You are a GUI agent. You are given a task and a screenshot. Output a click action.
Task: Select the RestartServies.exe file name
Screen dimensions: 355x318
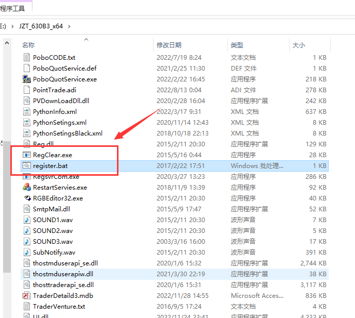point(60,187)
